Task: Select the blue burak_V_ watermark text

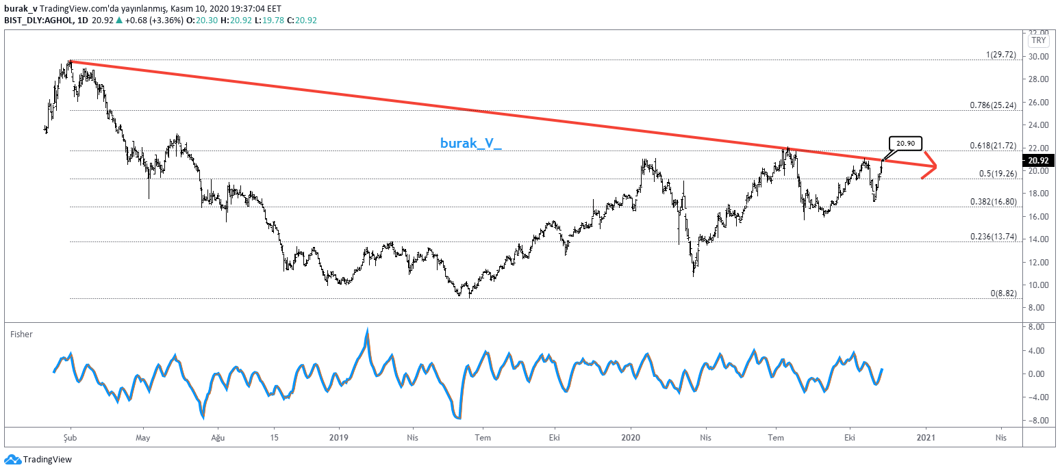Action: click(470, 144)
